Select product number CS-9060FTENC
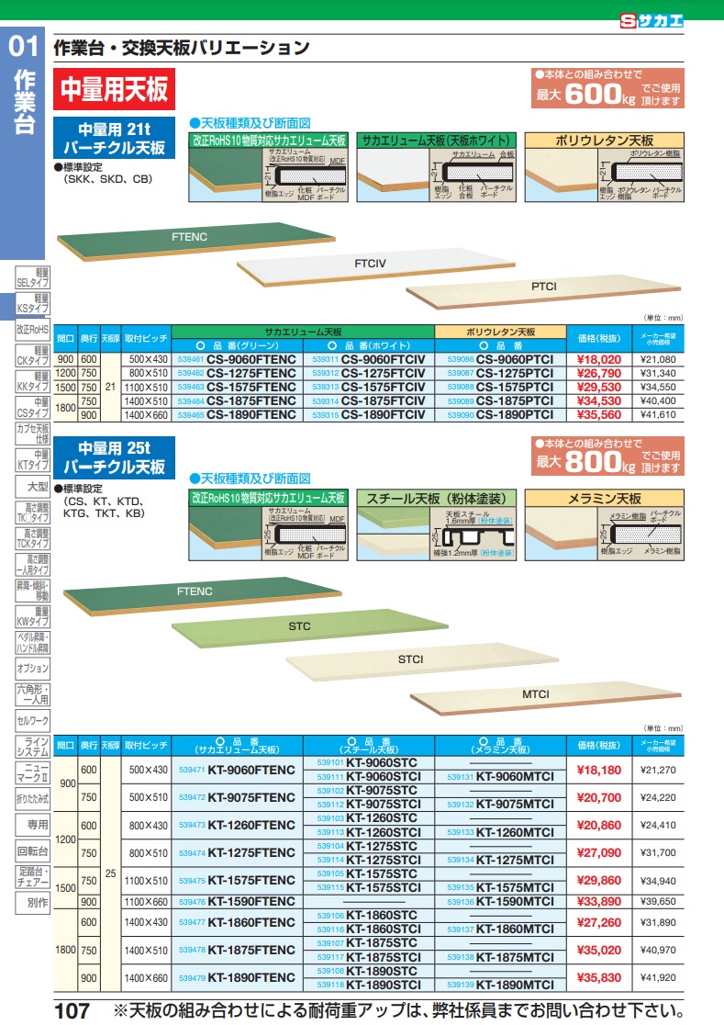The width and height of the screenshot is (724, 1025). (251, 359)
